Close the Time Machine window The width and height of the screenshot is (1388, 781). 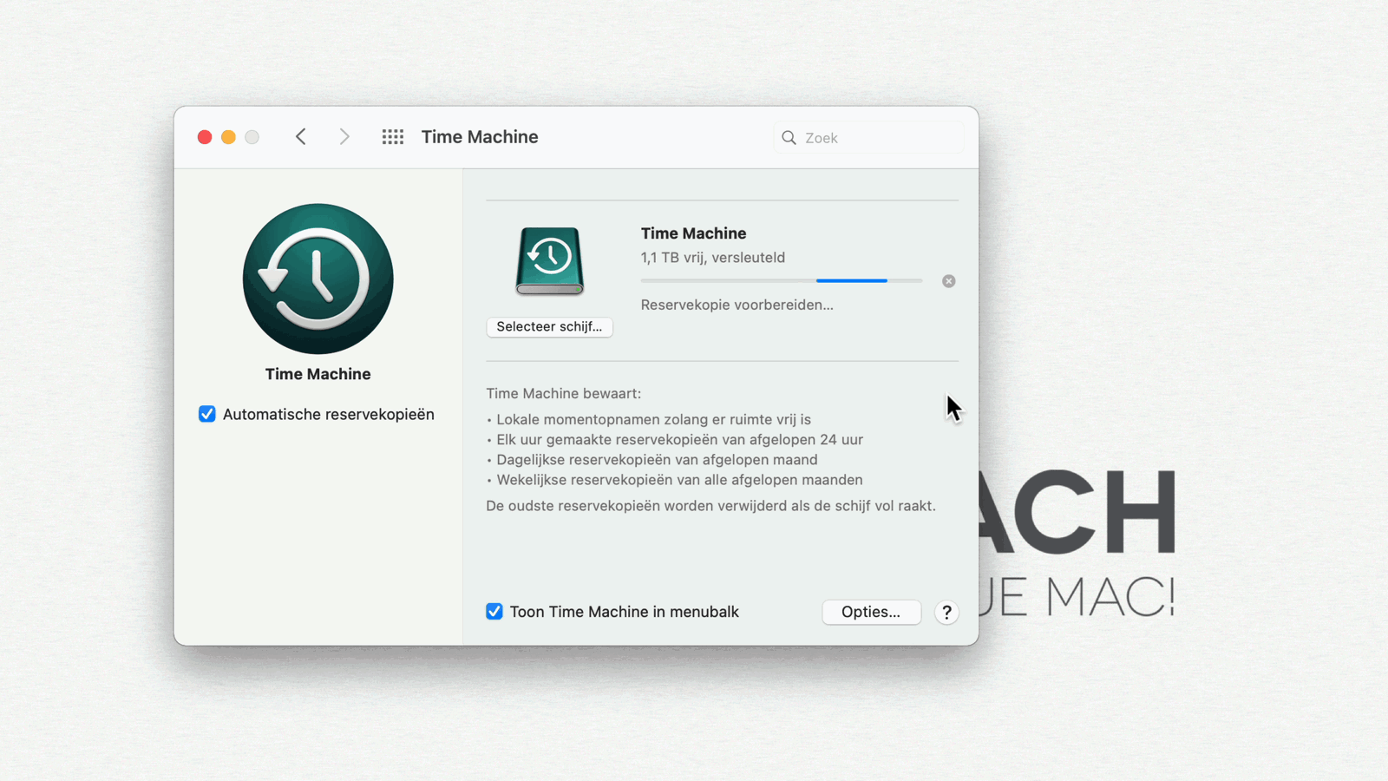(205, 137)
